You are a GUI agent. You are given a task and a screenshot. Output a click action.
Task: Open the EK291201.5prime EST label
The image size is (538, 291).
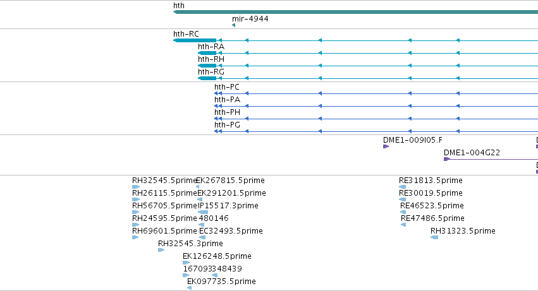click(231, 193)
